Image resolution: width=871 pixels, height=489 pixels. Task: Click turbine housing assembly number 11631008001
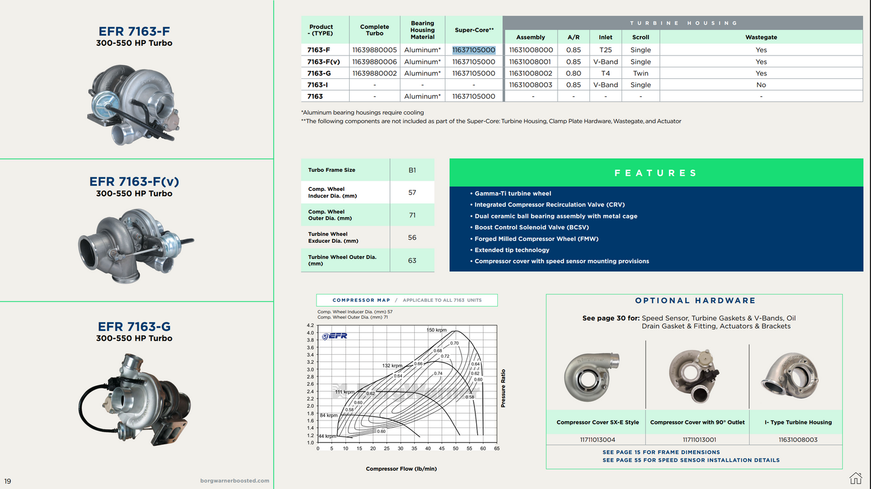point(530,61)
